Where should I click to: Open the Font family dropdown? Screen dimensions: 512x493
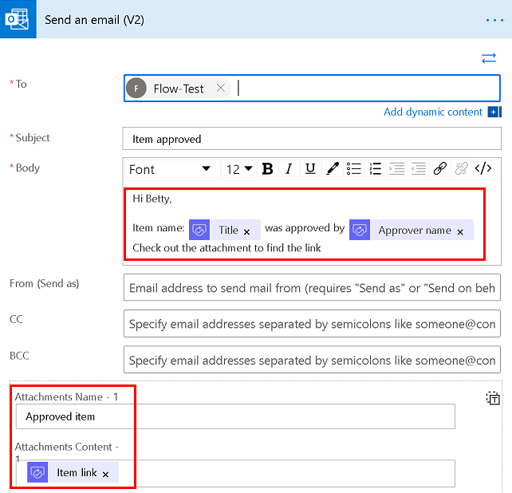coord(170,169)
